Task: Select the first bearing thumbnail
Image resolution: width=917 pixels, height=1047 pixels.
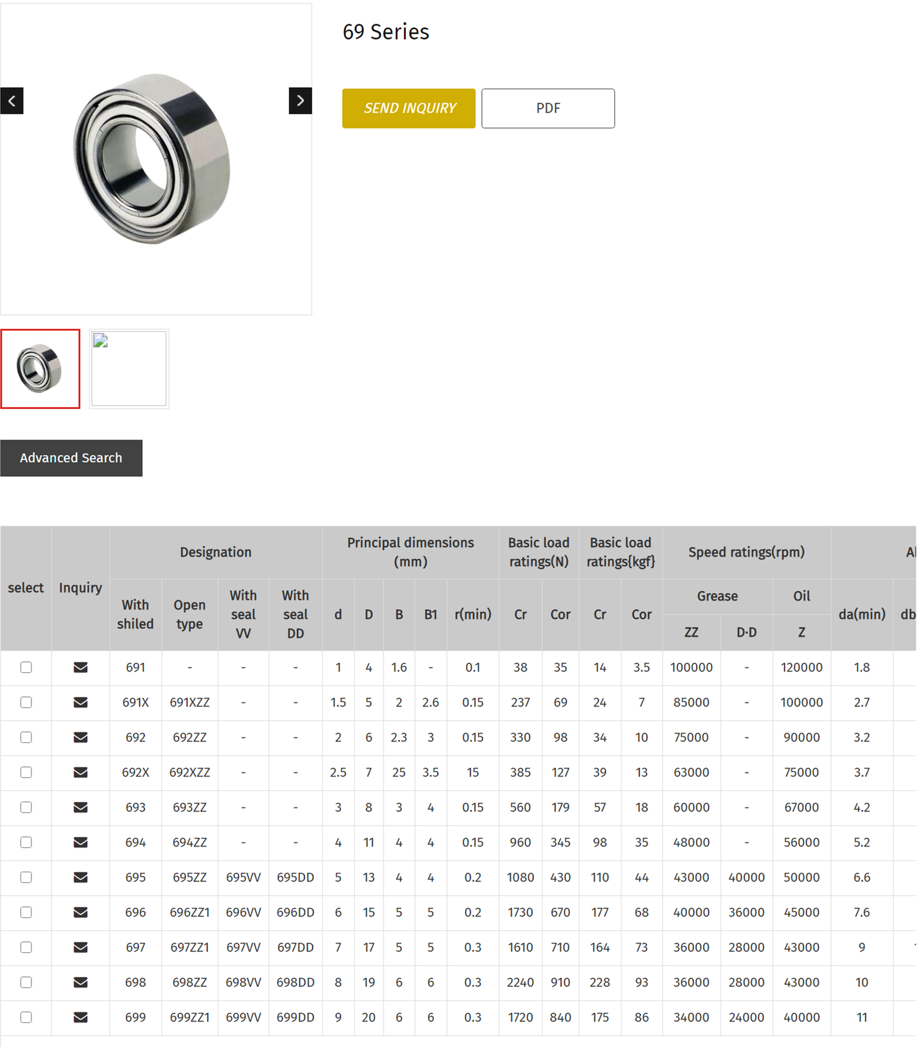Action: 40,369
